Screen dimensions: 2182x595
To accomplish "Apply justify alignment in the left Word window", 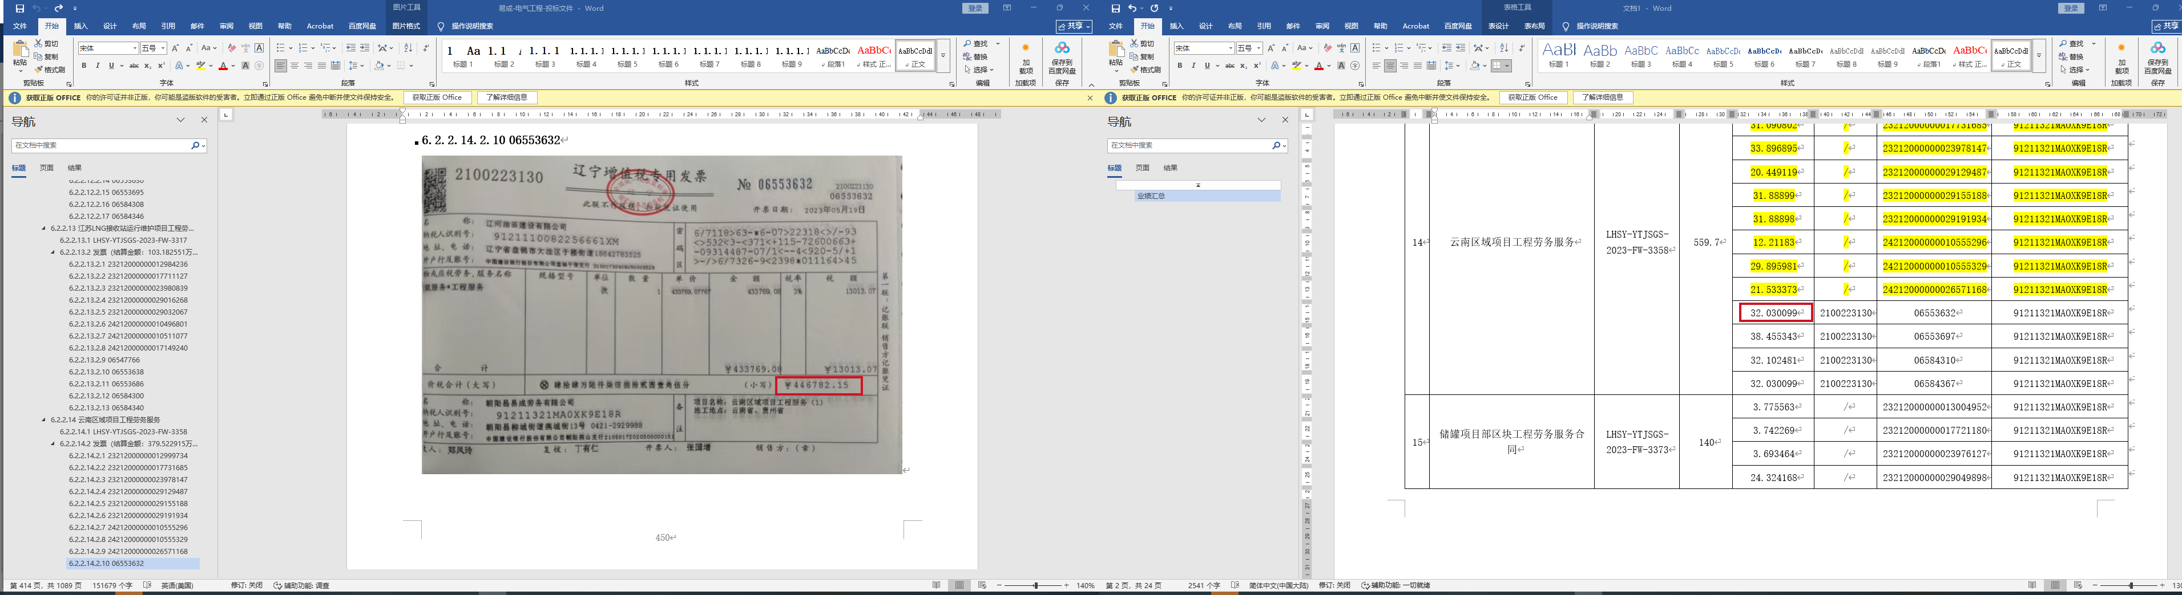I will coord(322,66).
